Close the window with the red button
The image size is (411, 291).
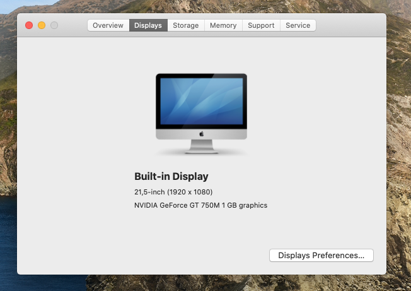click(29, 25)
